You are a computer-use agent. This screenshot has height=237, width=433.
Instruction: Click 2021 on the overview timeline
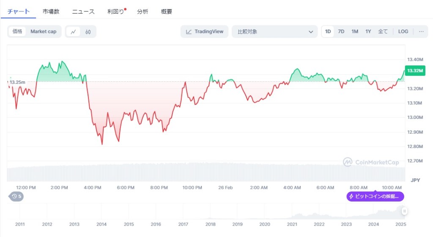(x=292, y=224)
